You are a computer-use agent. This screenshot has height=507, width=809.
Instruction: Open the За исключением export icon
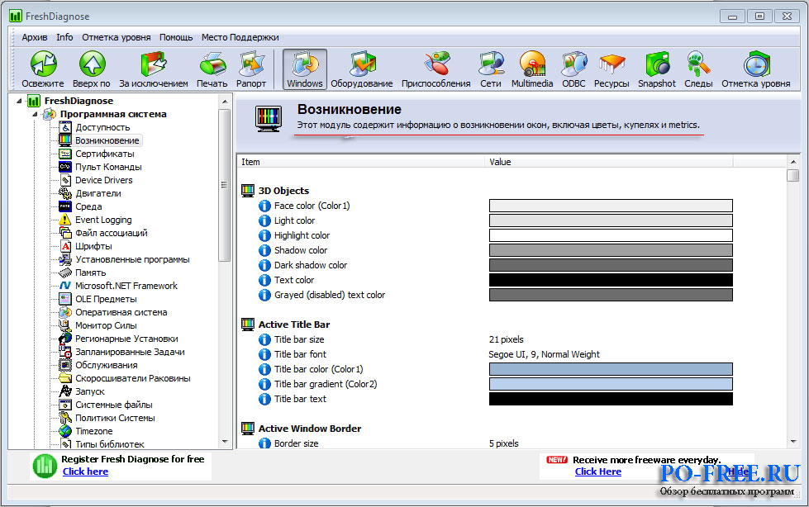point(153,64)
